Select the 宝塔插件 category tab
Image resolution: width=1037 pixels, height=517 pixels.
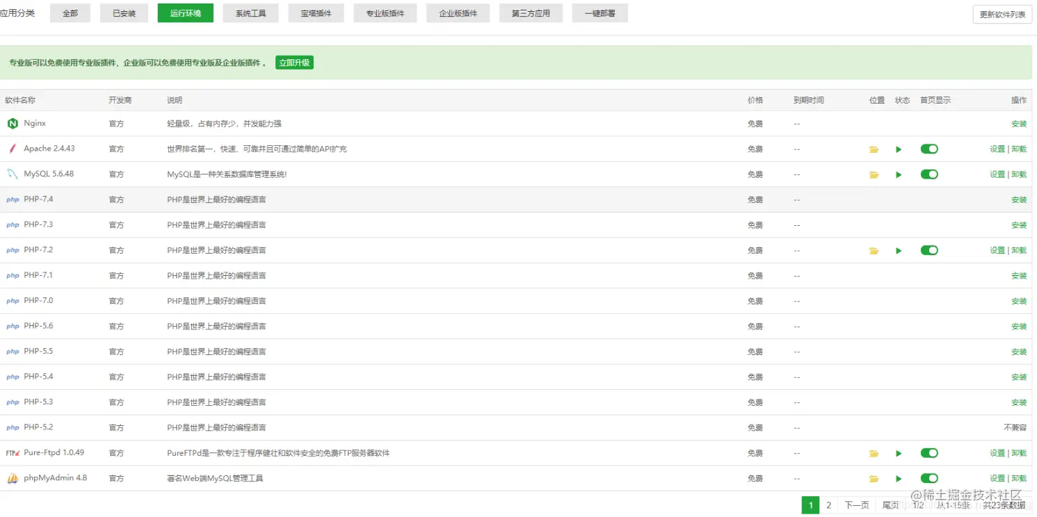(x=316, y=13)
